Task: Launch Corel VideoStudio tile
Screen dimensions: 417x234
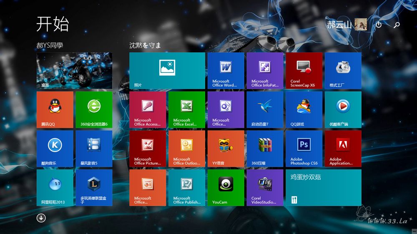Action: (x=265, y=188)
